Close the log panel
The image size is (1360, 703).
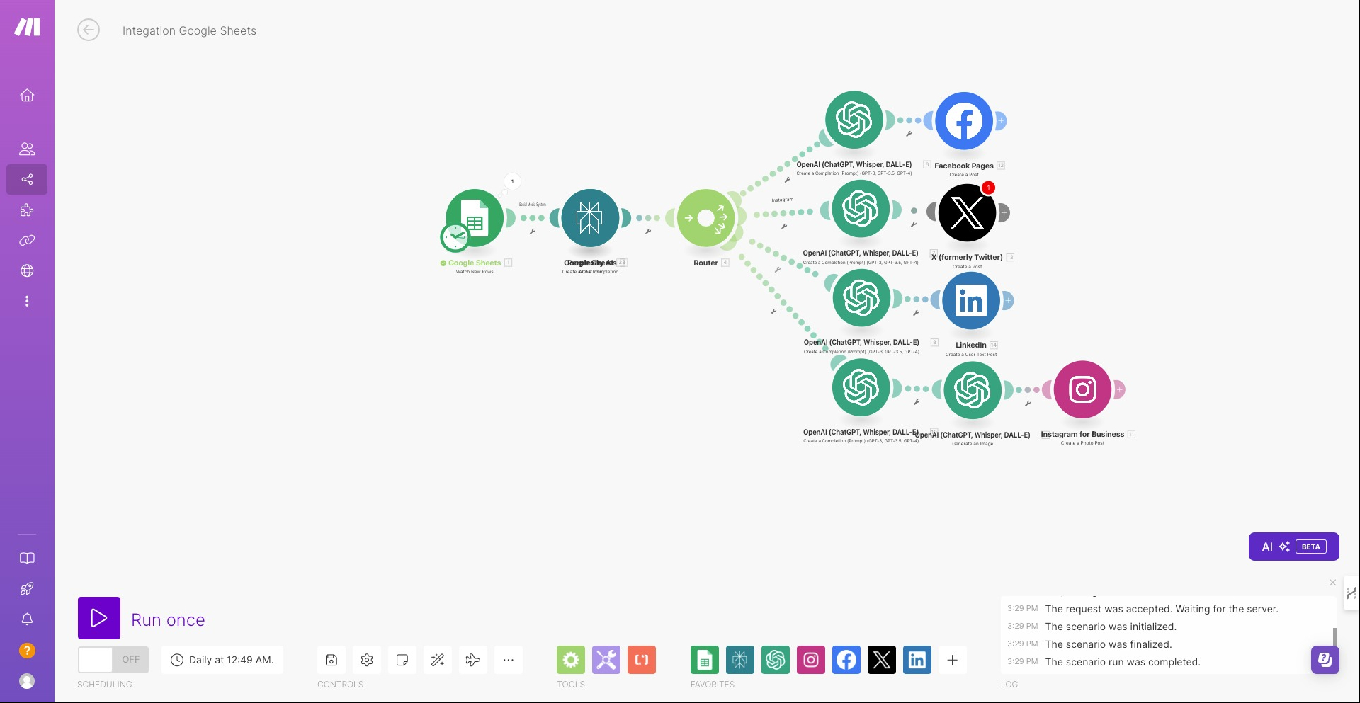(x=1333, y=582)
